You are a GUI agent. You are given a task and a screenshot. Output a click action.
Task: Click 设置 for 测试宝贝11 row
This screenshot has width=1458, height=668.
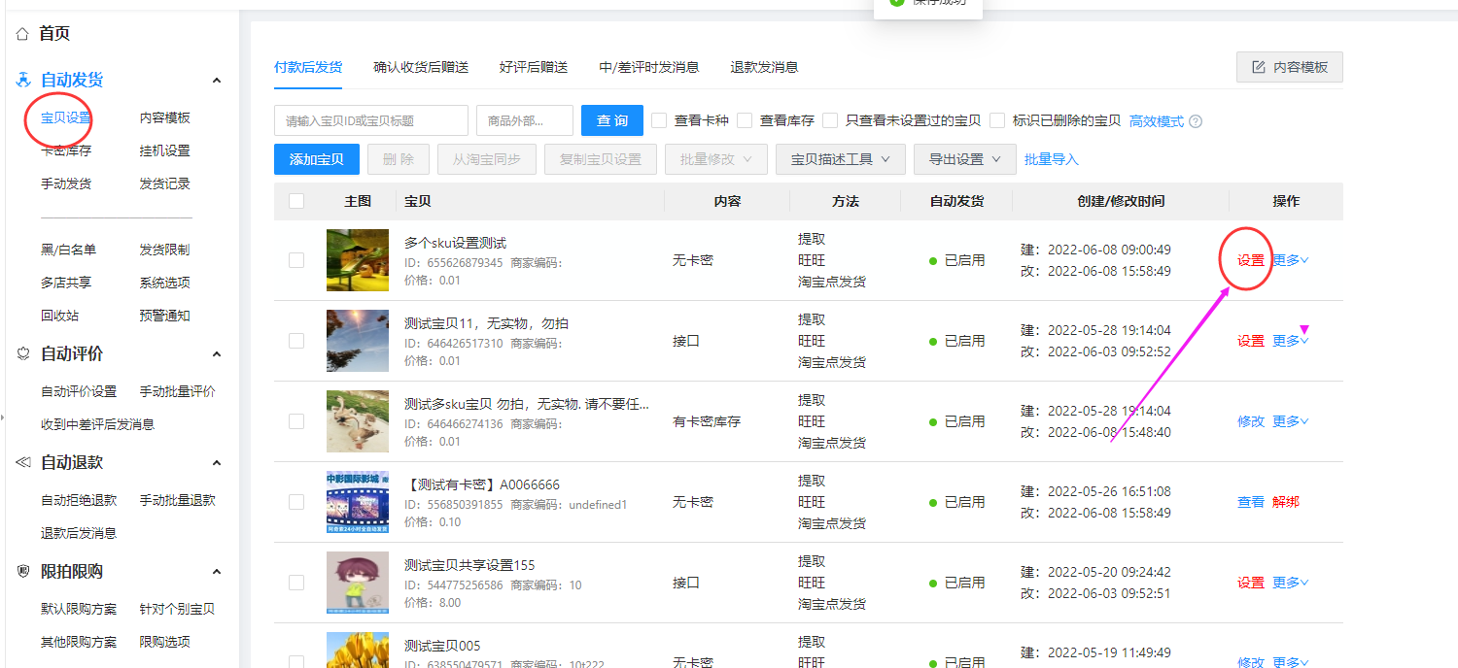pyautogui.click(x=1251, y=341)
